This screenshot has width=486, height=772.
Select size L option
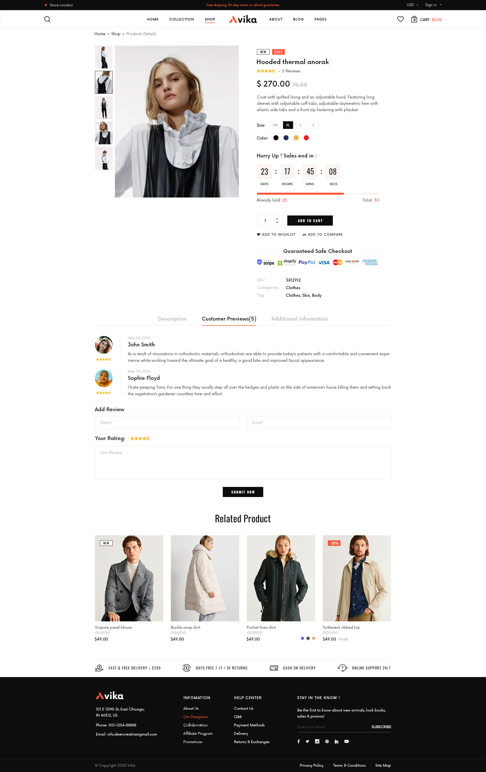click(300, 125)
